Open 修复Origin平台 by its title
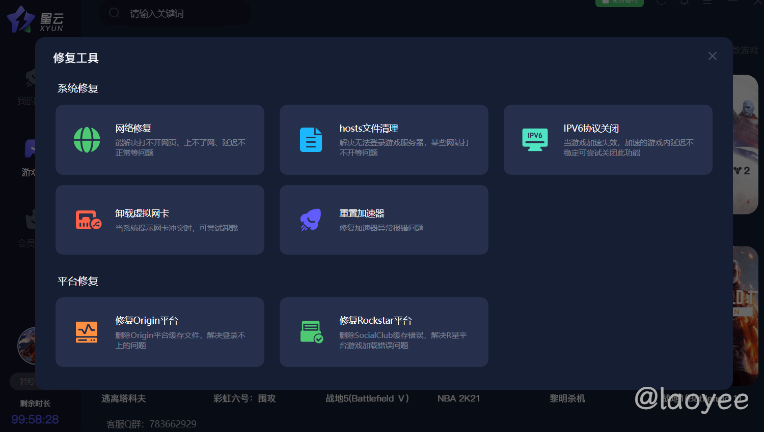 pos(147,321)
